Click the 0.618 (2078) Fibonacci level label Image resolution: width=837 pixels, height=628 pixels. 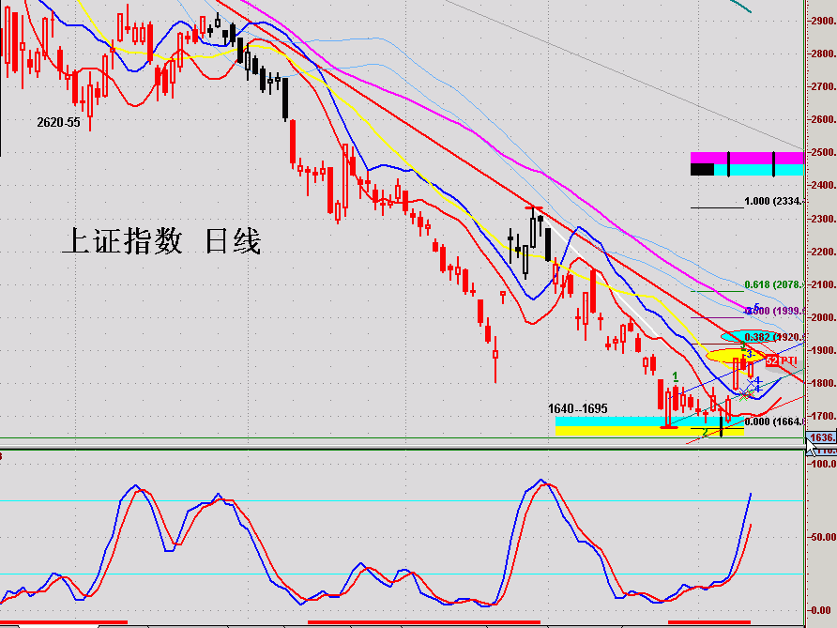click(774, 284)
